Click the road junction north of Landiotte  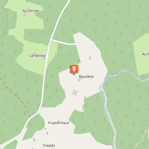[x=51, y=40]
